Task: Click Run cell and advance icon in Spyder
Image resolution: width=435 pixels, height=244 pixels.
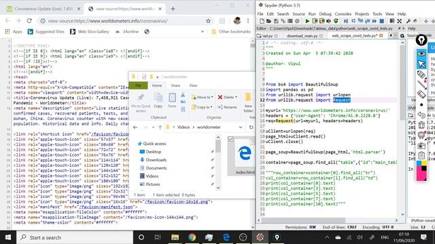Action: click(x=321, y=21)
